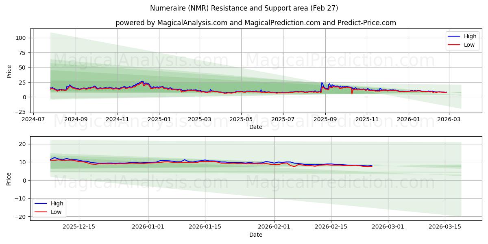Viewport: 488px width, 244px height.
Task: Click the '100' y-axis tick on the top chart
Action: pos(22,38)
